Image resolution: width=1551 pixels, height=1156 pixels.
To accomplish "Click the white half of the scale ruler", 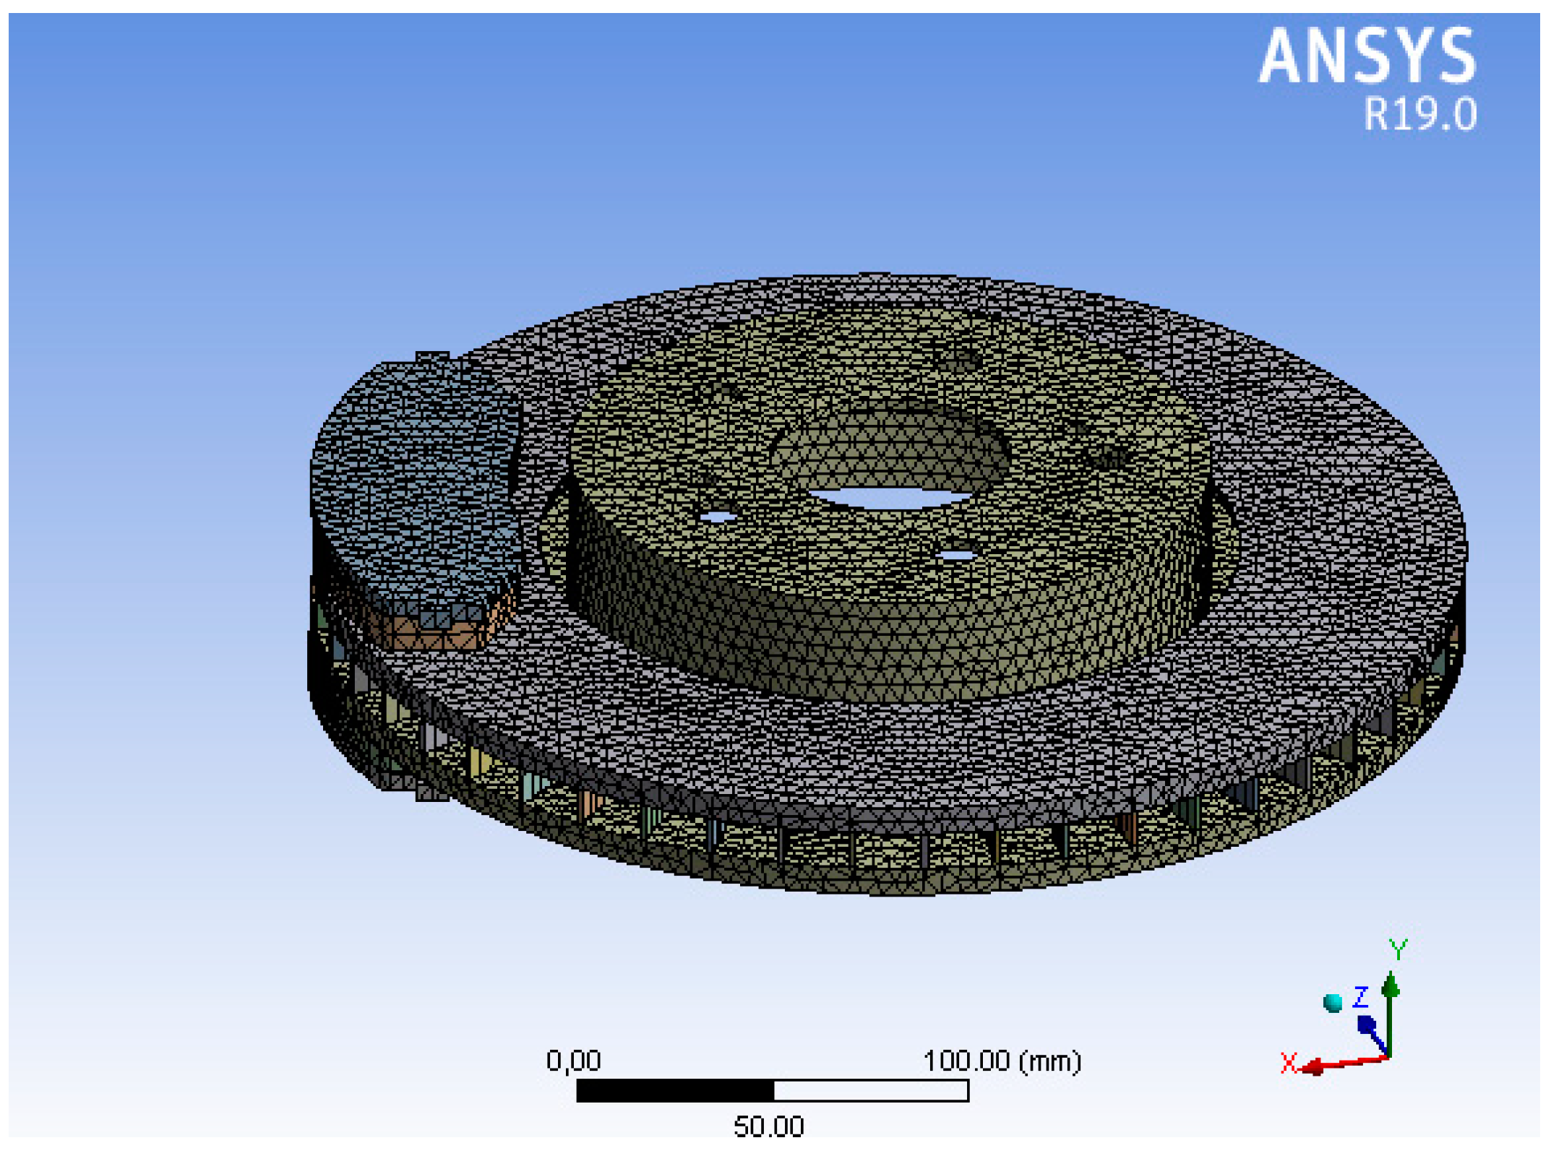I will (870, 1090).
